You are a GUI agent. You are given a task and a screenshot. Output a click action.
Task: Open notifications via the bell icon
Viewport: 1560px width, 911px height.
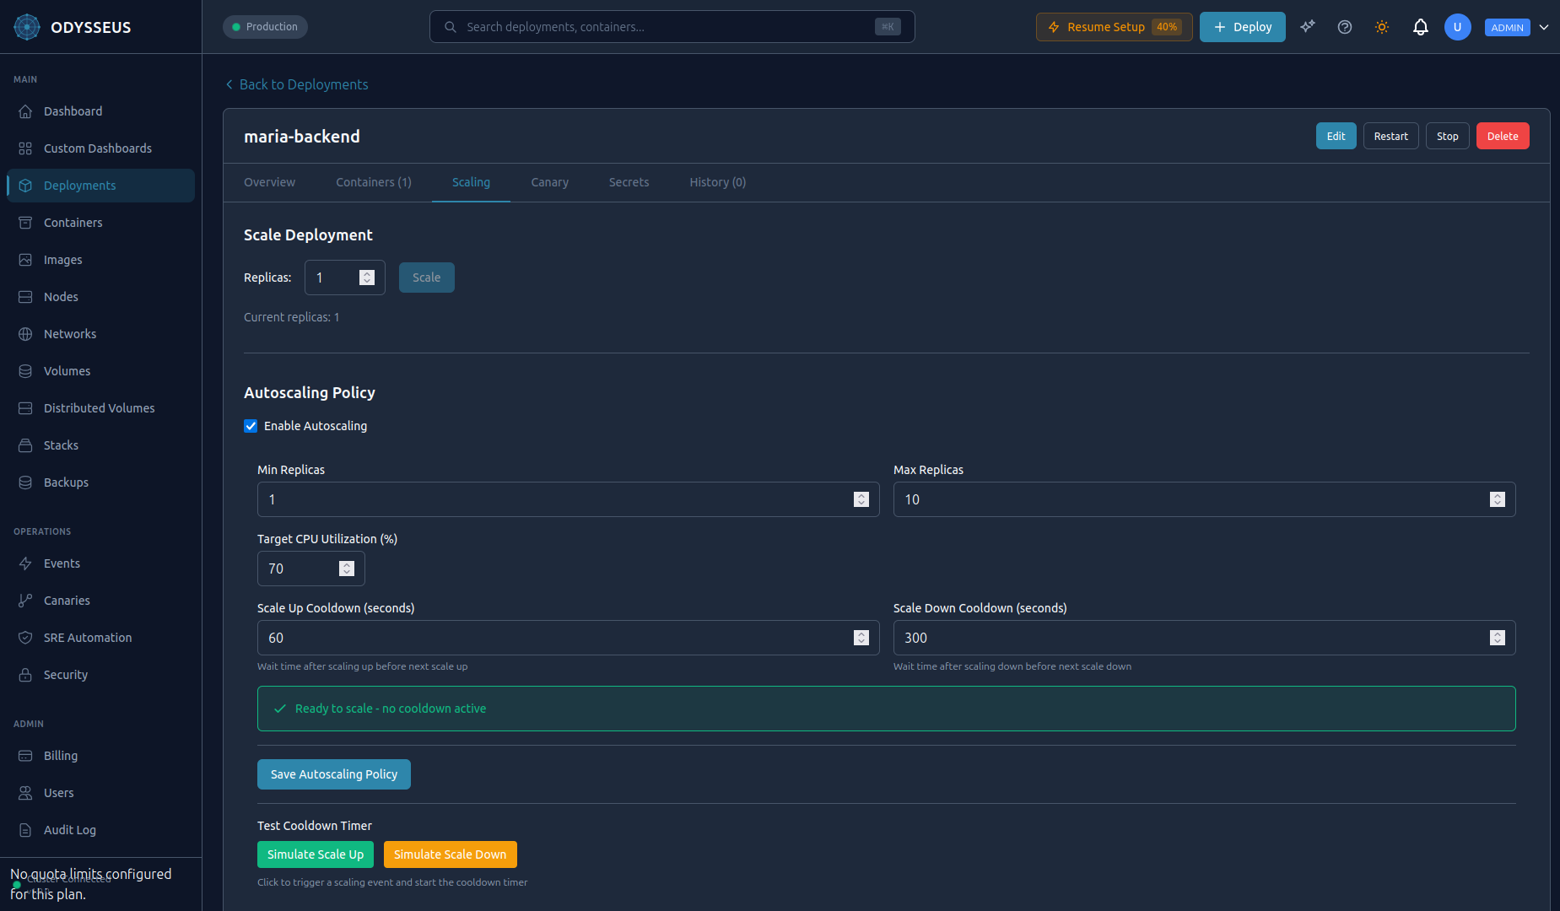[1421, 26]
